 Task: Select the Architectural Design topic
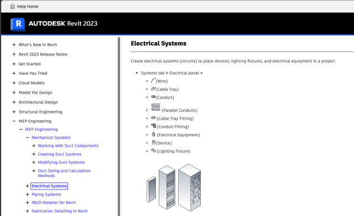click(38, 102)
